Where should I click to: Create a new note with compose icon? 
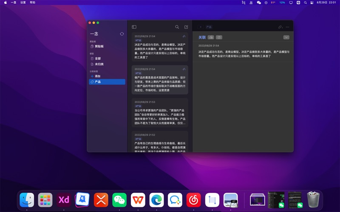click(x=186, y=27)
